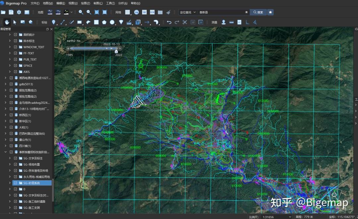Uncheck the WINDOW_TEXT layer checkbox
This screenshot has width=358, height=219.
16,47
